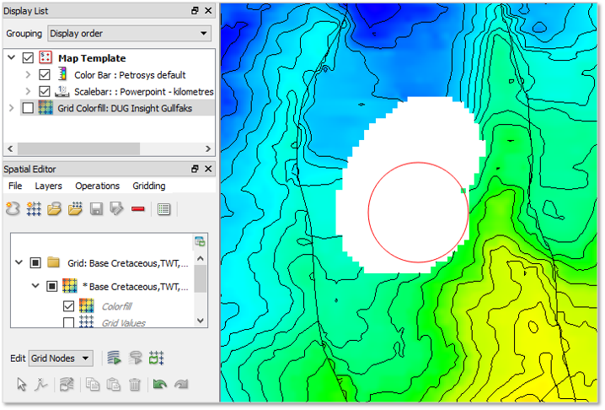Click the new grid layer icon
This screenshot has height=410, width=605.
[34, 208]
